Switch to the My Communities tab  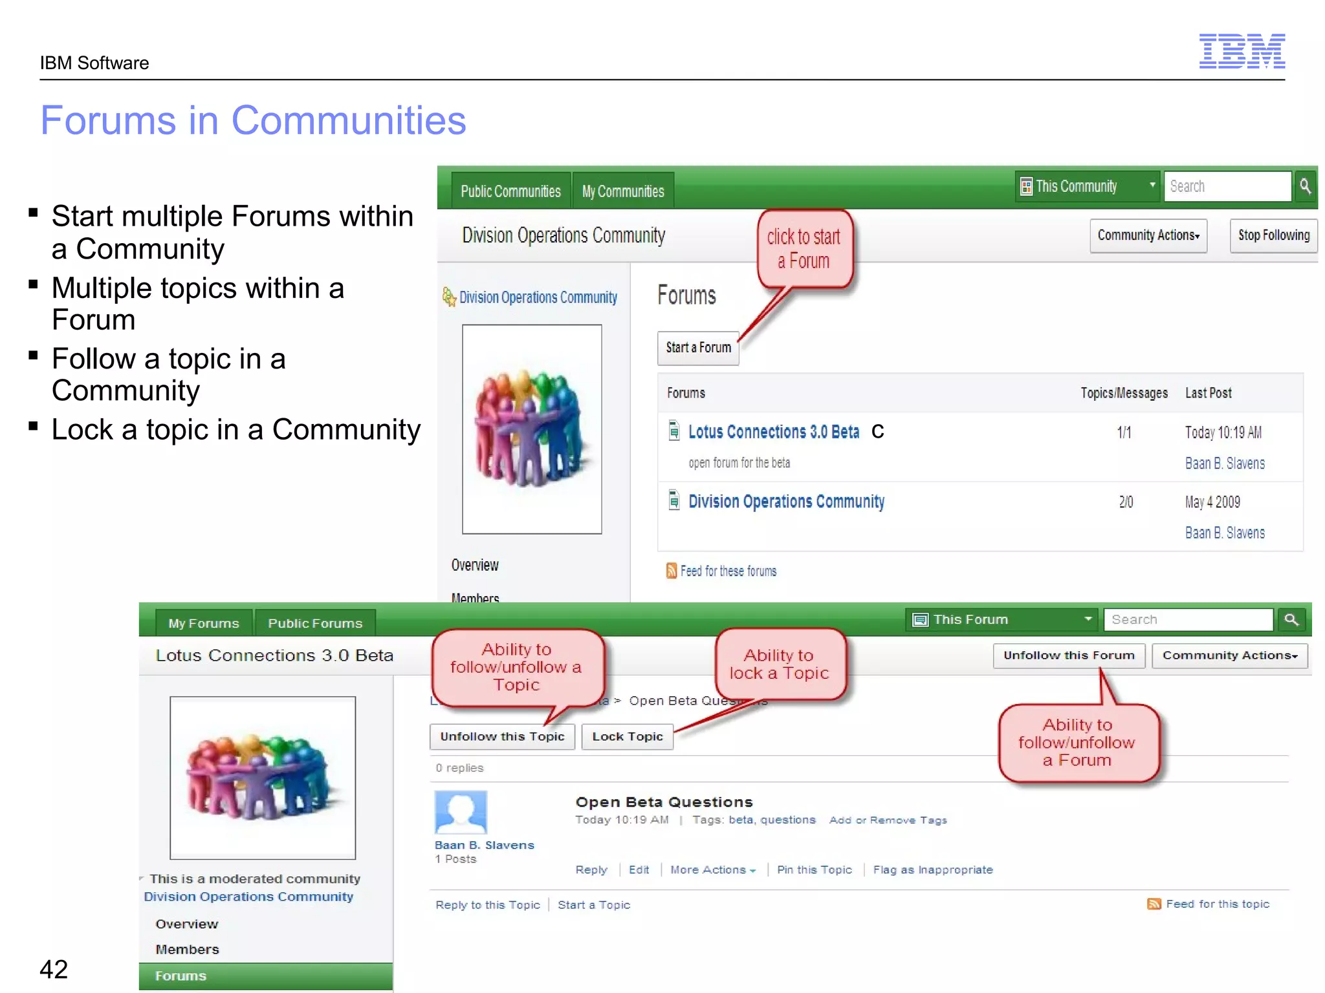[x=623, y=191]
